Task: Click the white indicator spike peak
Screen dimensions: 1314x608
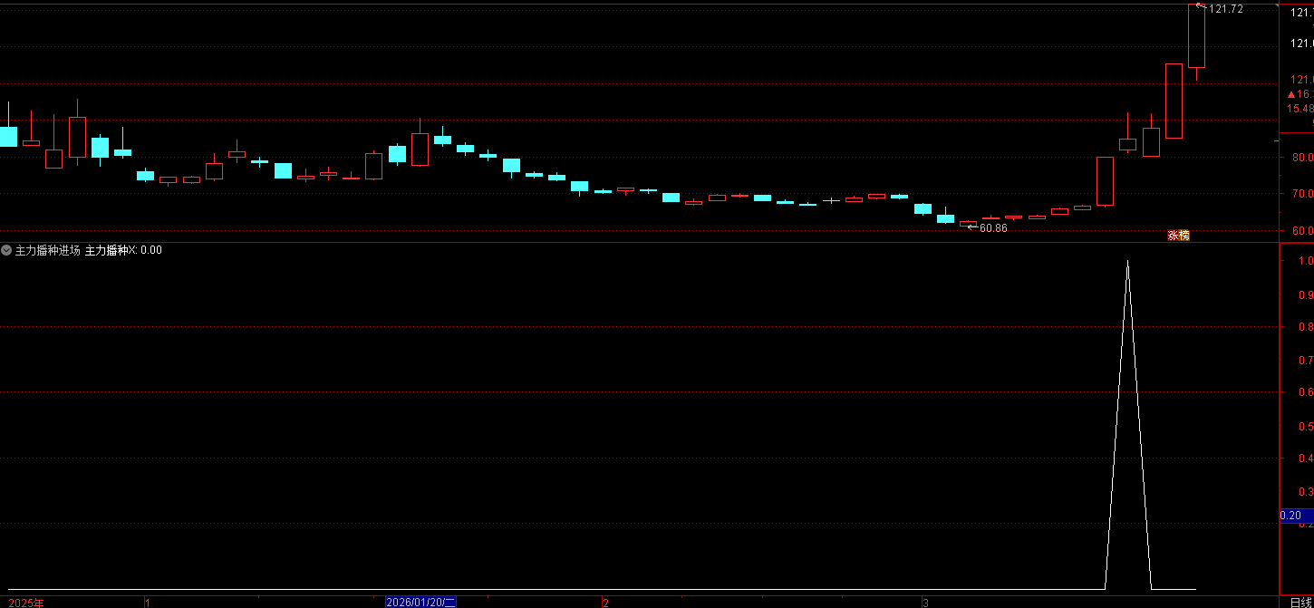Action: pyautogui.click(x=1127, y=262)
